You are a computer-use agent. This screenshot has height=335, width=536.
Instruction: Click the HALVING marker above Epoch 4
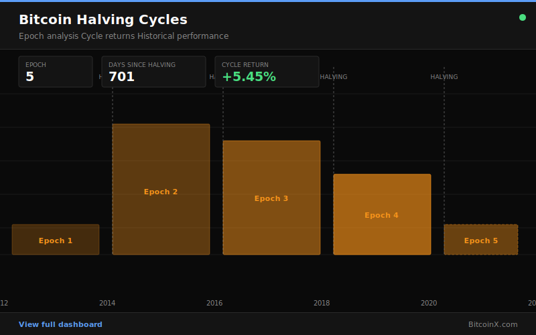pyautogui.click(x=334, y=77)
